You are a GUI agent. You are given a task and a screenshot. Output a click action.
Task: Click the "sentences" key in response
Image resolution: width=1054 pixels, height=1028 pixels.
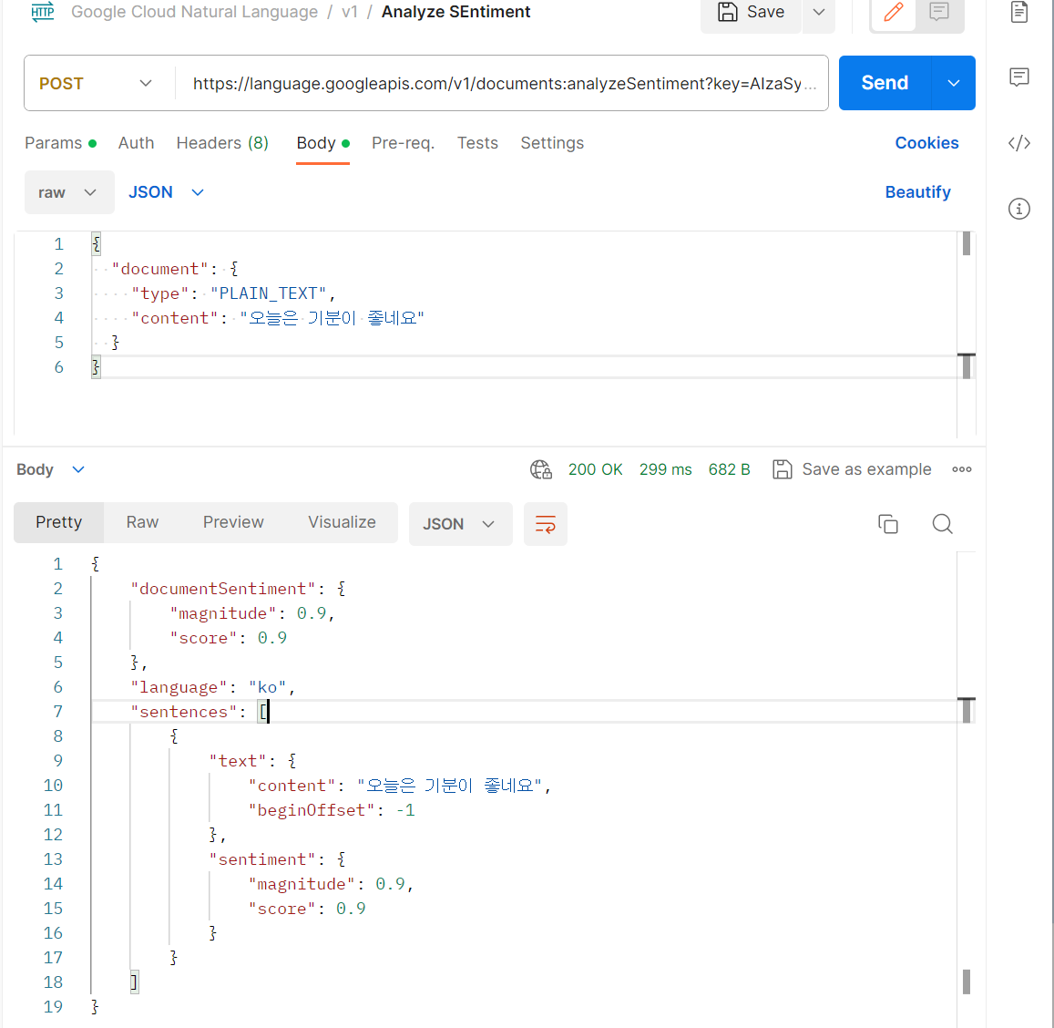pyautogui.click(x=183, y=712)
